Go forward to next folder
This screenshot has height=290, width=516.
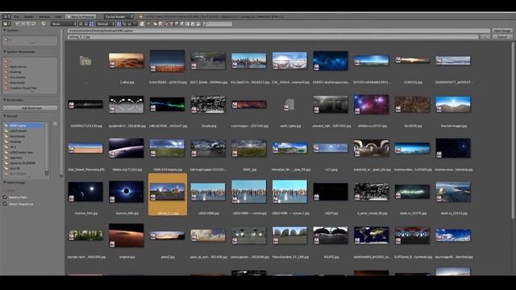pyautogui.click(x=23, y=23)
